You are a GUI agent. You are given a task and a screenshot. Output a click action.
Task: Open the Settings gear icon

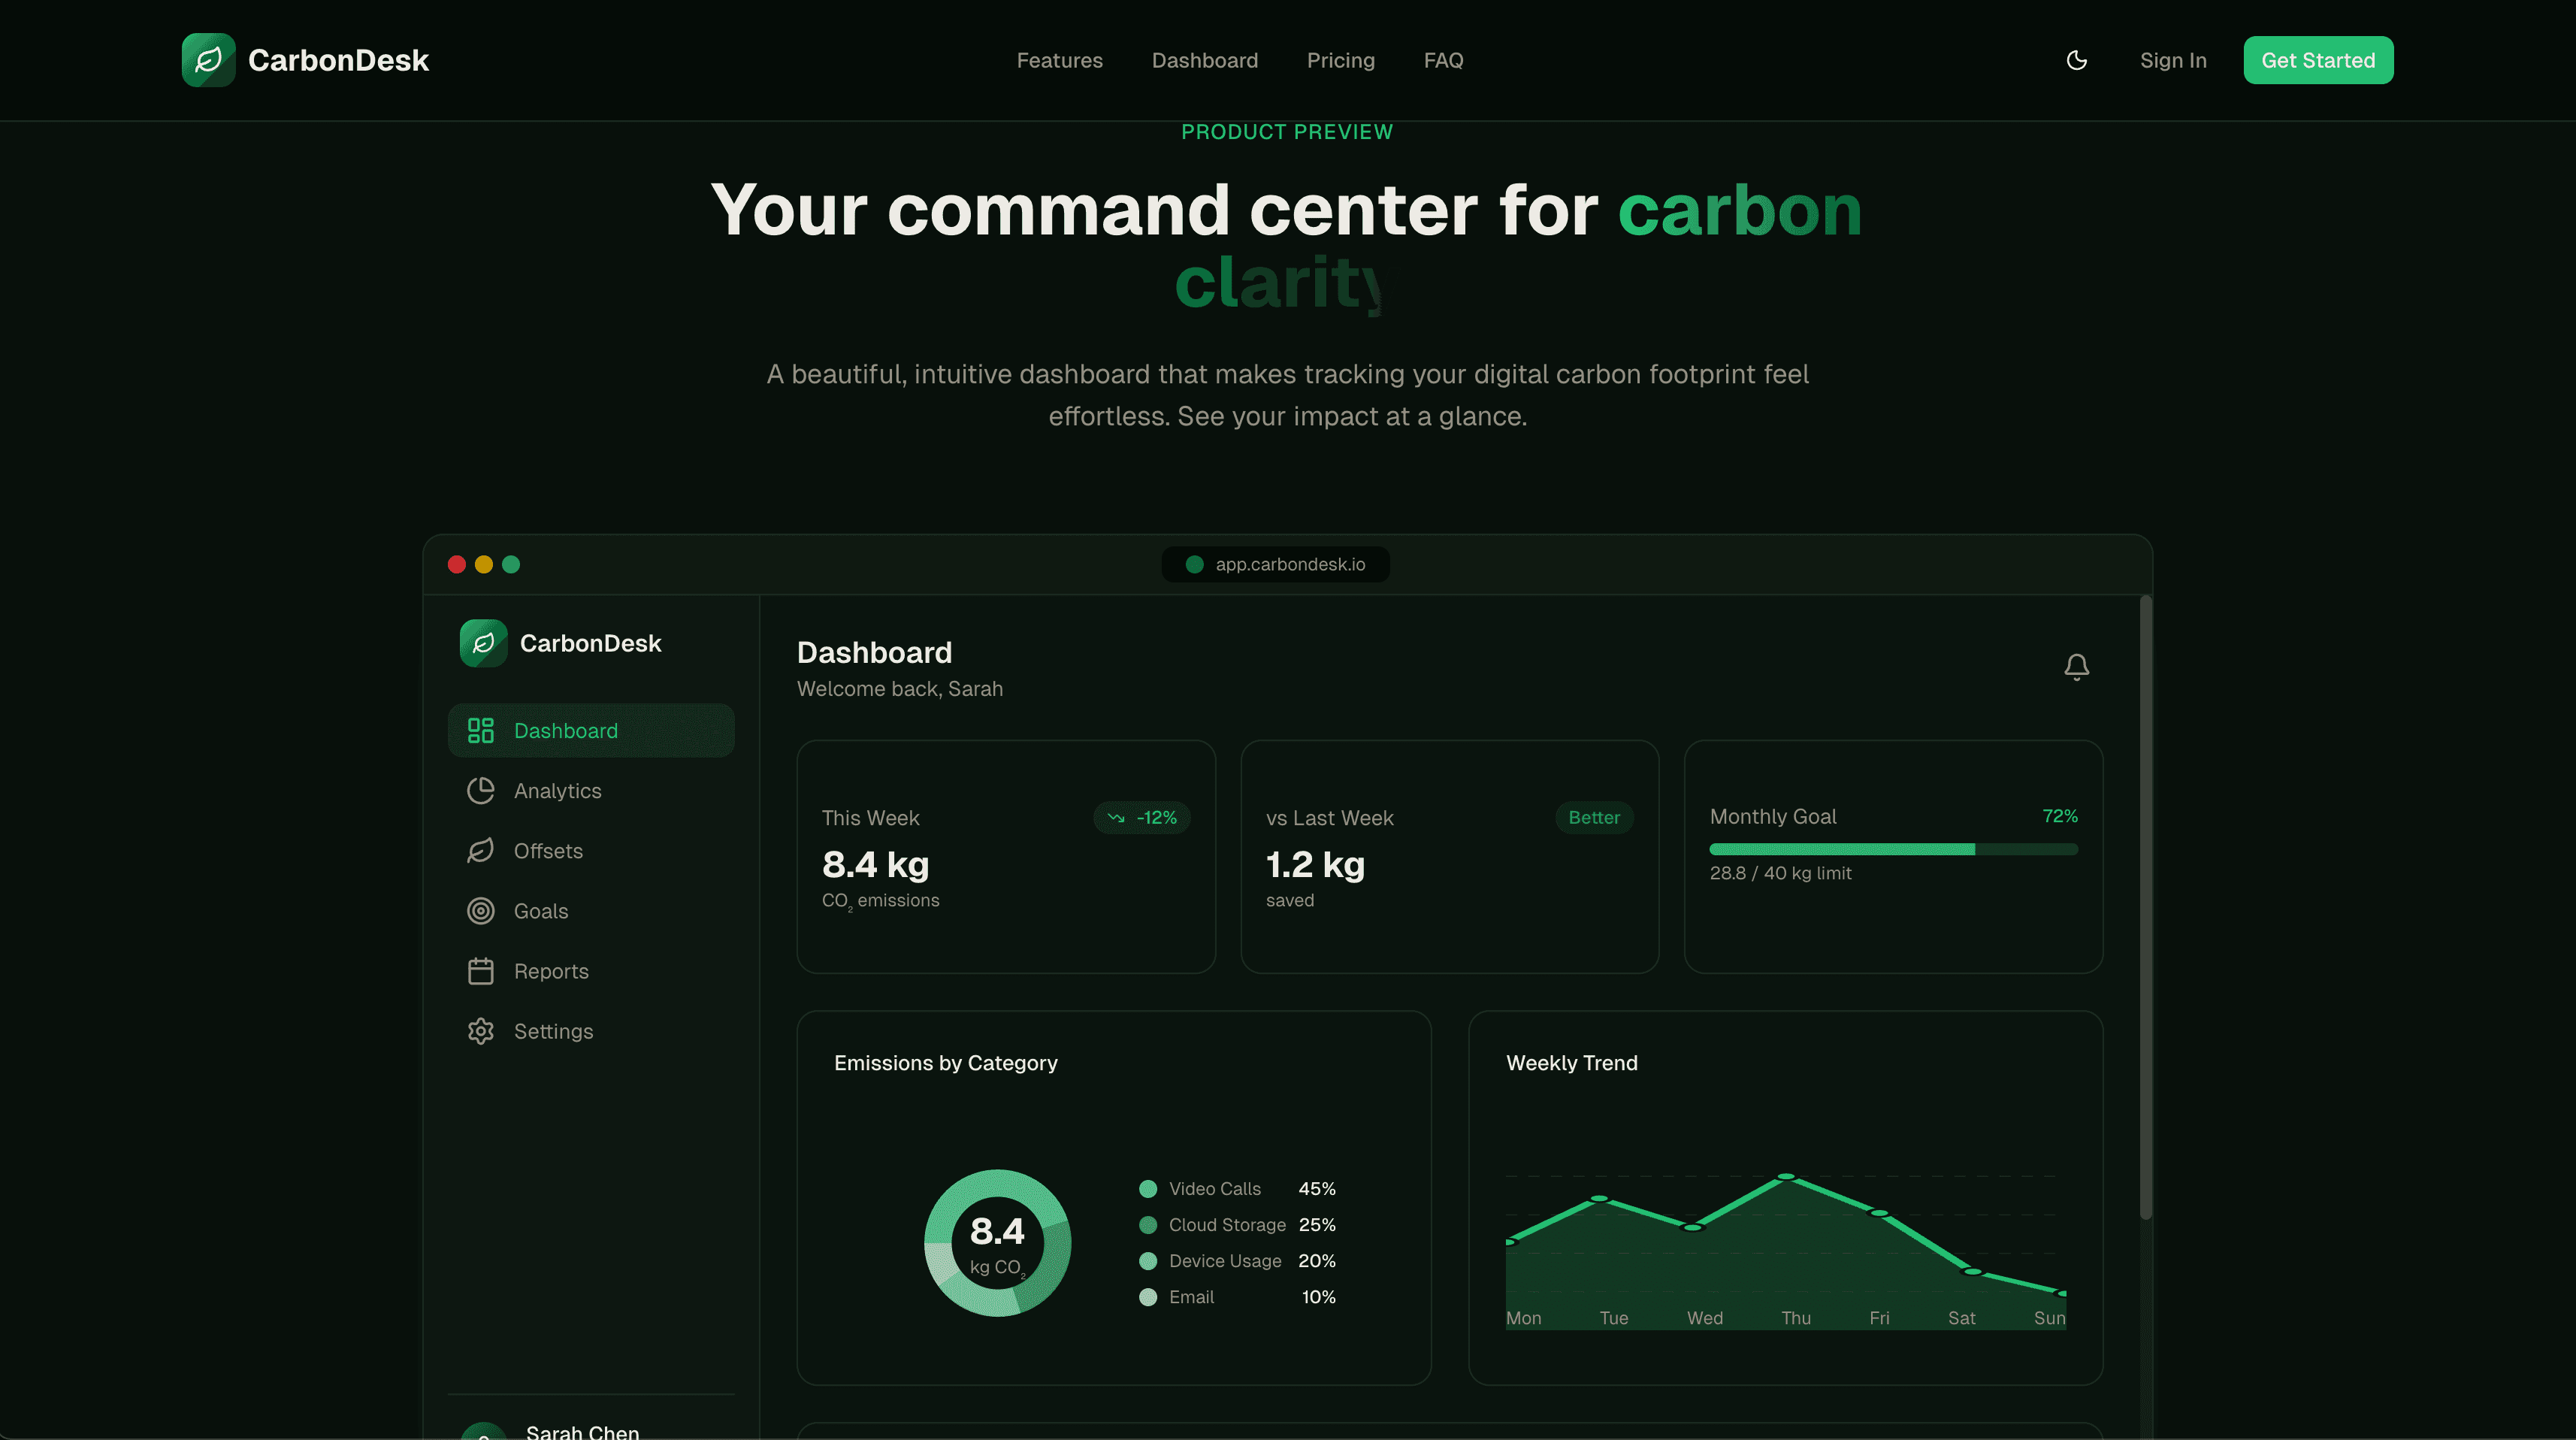point(481,1030)
